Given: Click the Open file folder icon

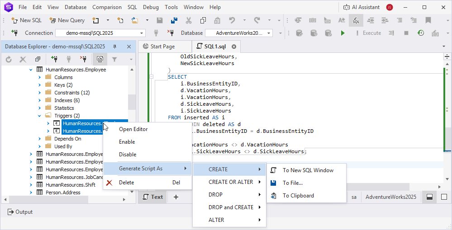Looking at the screenshot, I should (135, 20).
